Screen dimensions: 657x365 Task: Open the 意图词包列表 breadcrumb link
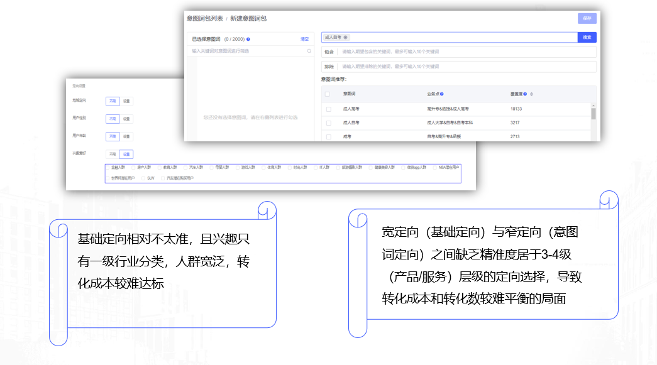204,19
